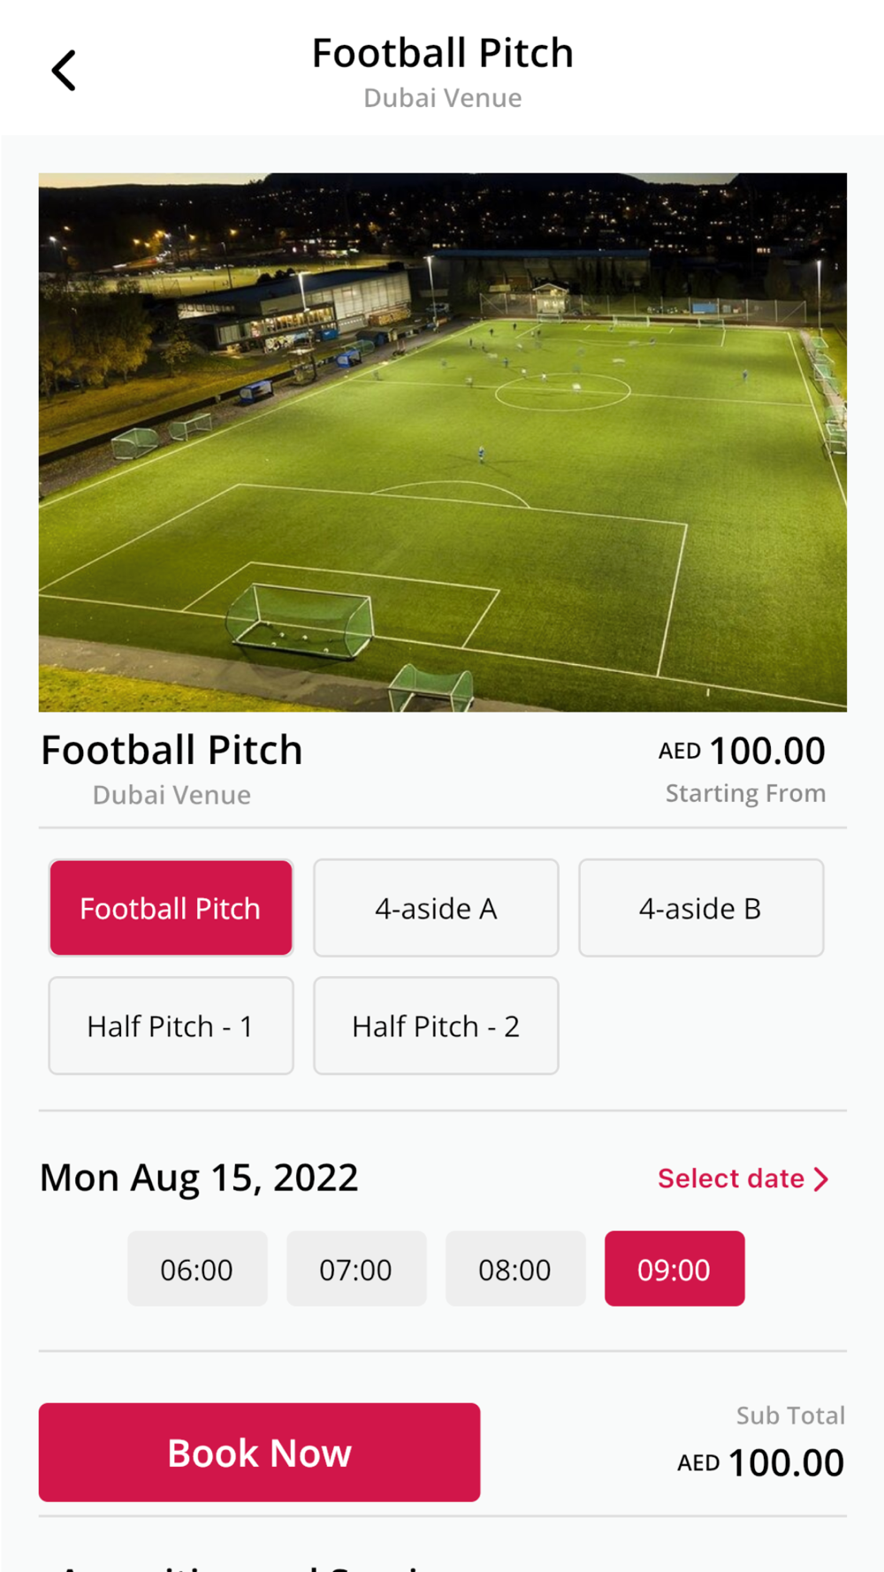Tap the Dubai Venue header subtitle

point(442,98)
